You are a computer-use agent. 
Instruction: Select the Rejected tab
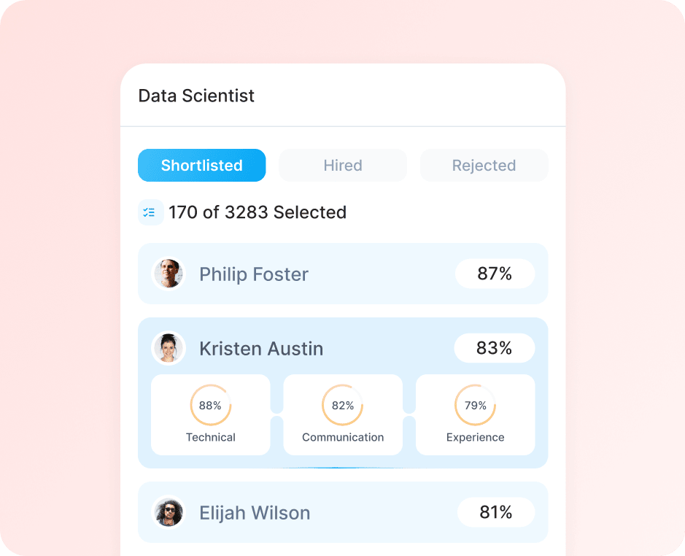tap(484, 166)
